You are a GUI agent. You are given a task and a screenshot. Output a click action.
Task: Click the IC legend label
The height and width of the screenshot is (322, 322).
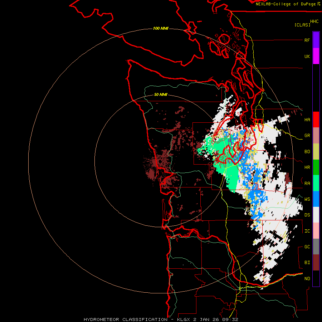tap(307, 231)
